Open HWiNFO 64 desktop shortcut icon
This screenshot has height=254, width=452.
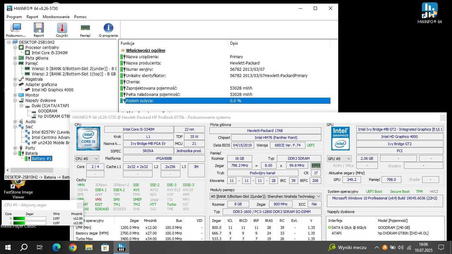(x=429, y=13)
